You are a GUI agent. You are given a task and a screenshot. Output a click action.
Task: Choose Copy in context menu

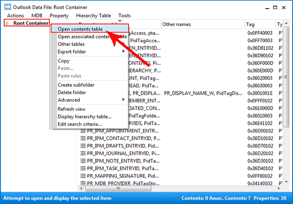click(89, 61)
